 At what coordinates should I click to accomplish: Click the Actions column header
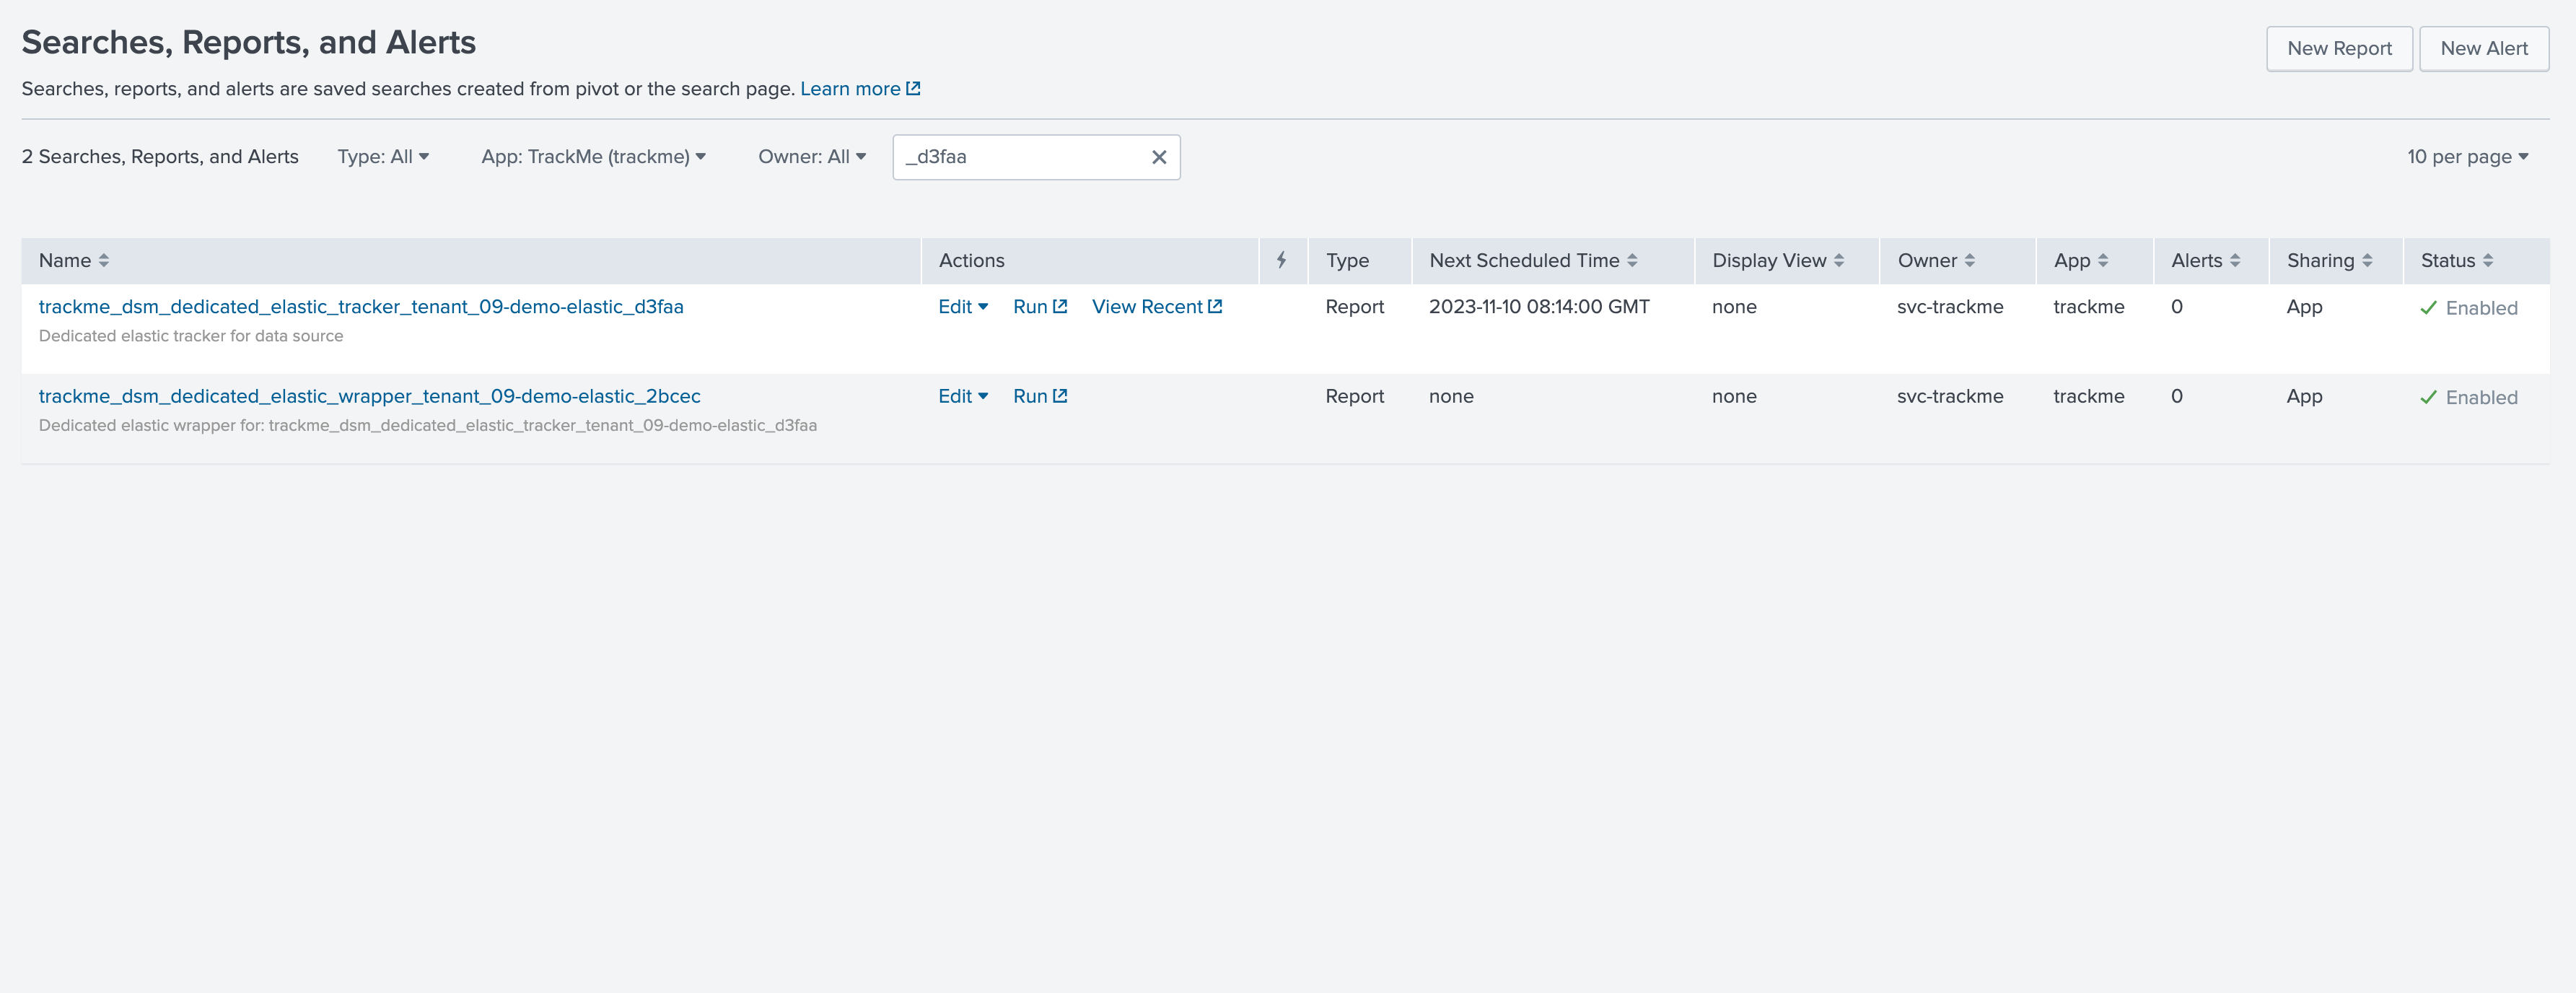971,261
